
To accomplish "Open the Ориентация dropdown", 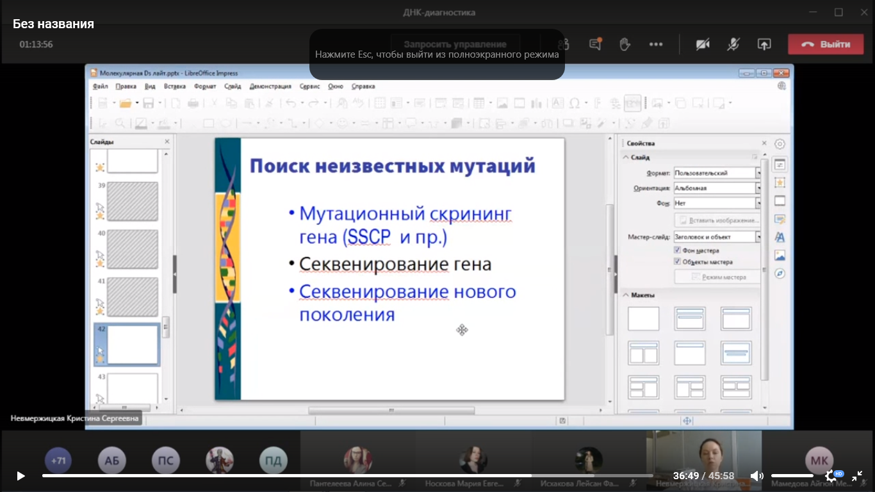I will coord(717,188).
